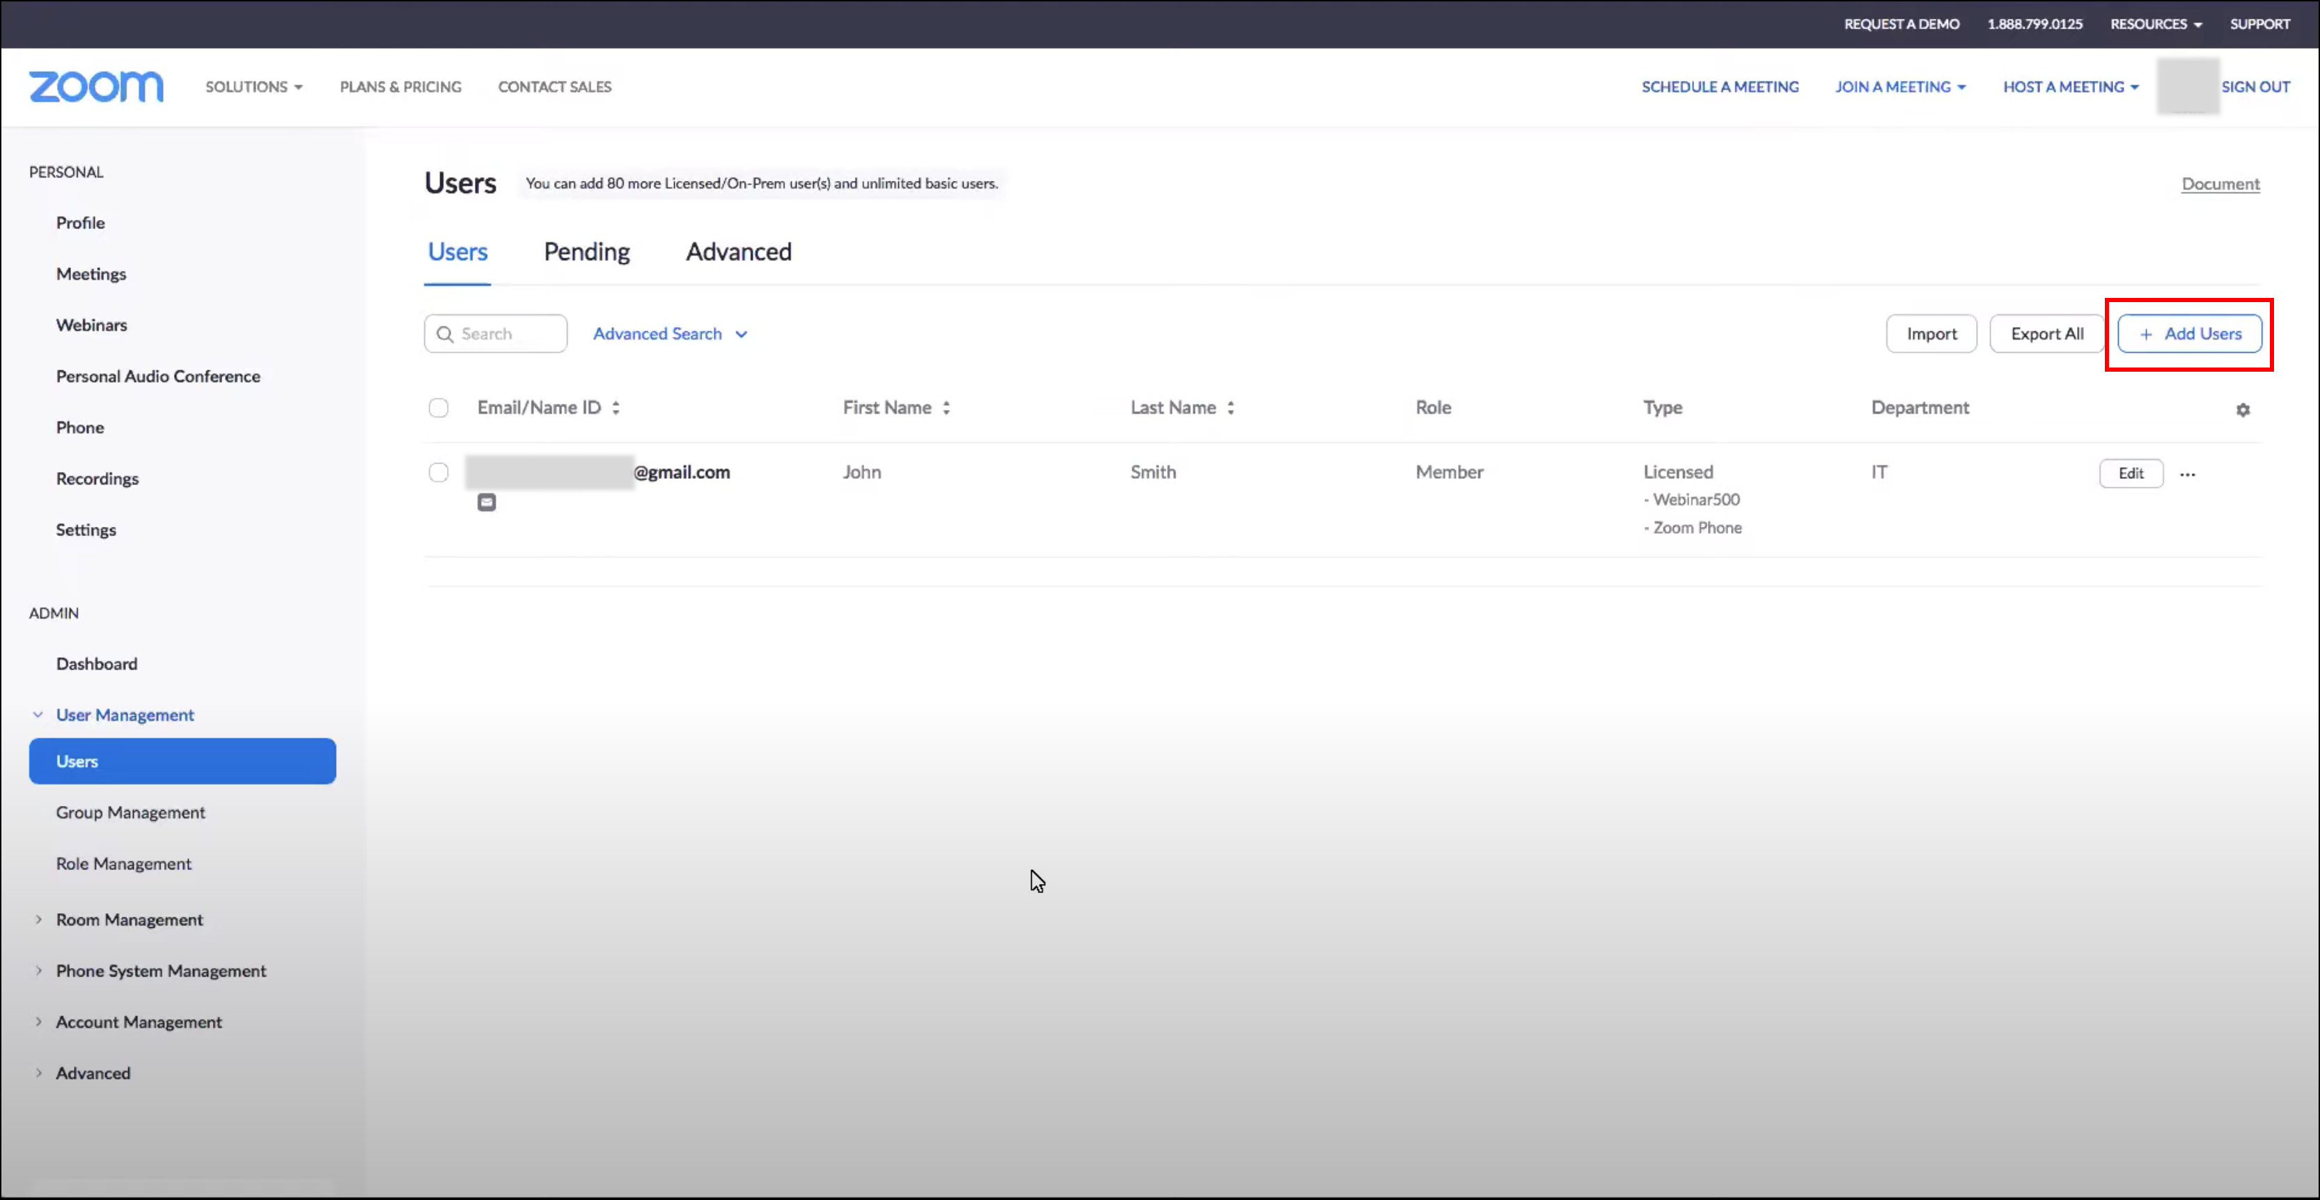Click the 'IT' department cell

(x=1879, y=473)
